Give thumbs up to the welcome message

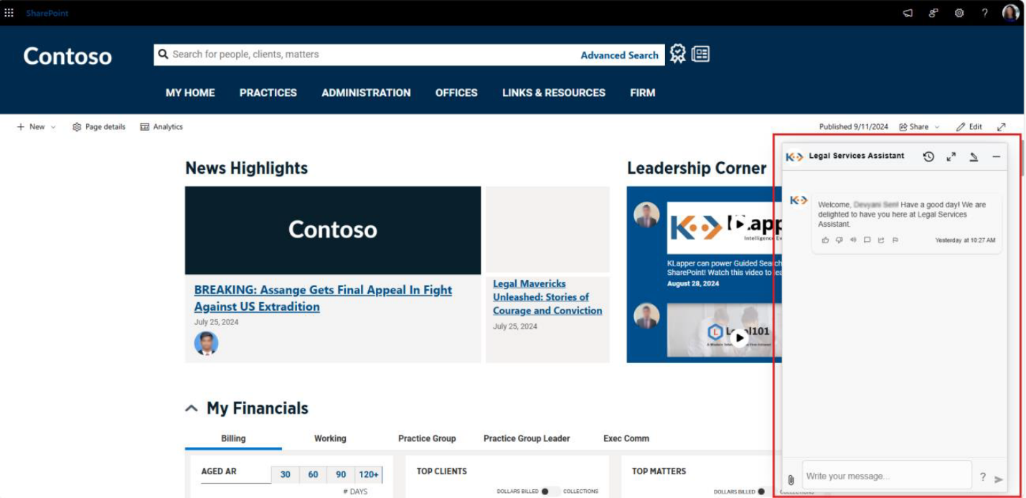tap(825, 240)
